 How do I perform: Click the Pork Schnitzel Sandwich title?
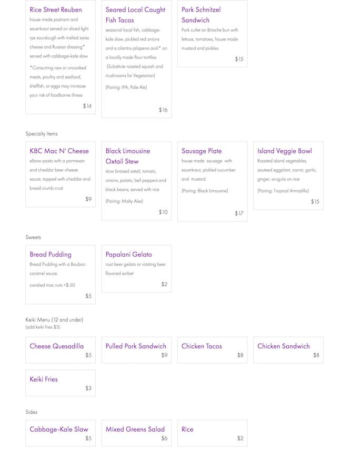click(201, 15)
